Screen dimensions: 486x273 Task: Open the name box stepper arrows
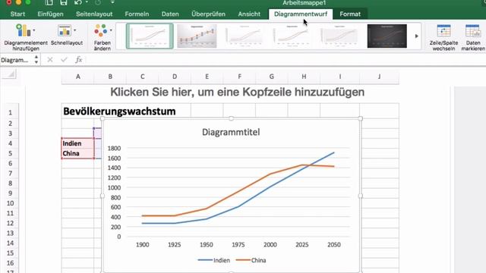pos(36,60)
